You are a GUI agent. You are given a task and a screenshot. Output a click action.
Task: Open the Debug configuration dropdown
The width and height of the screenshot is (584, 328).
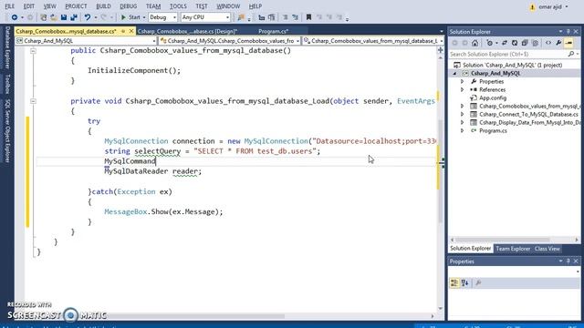click(162, 17)
